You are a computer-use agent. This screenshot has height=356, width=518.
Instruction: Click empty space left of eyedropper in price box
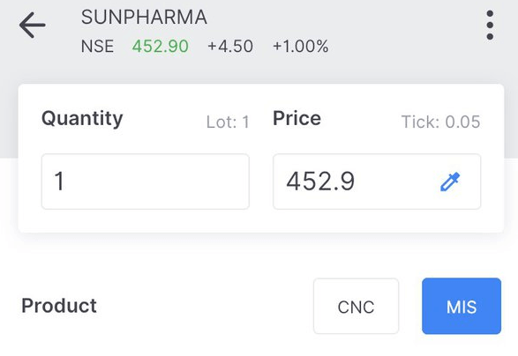coord(396,182)
